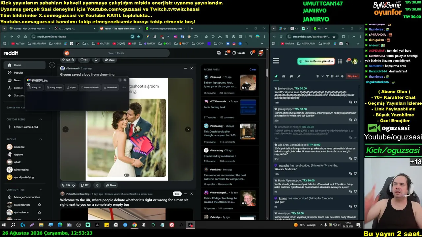Click Ultra tarifesine yükseltin button

316,61
